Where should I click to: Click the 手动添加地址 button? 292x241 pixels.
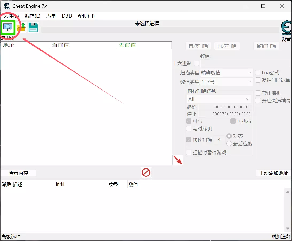pyautogui.click(x=273, y=173)
